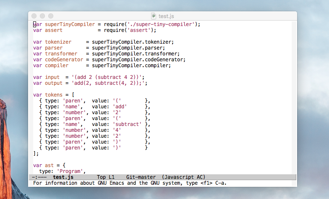
Task: Click 'Top L1' position in mode line
Action: pyautogui.click(x=106, y=177)
